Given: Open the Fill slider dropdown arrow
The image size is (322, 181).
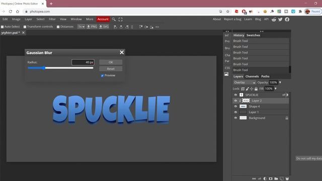Looking at the screenshot, I should pyautogui.click(x=276, y=88).
